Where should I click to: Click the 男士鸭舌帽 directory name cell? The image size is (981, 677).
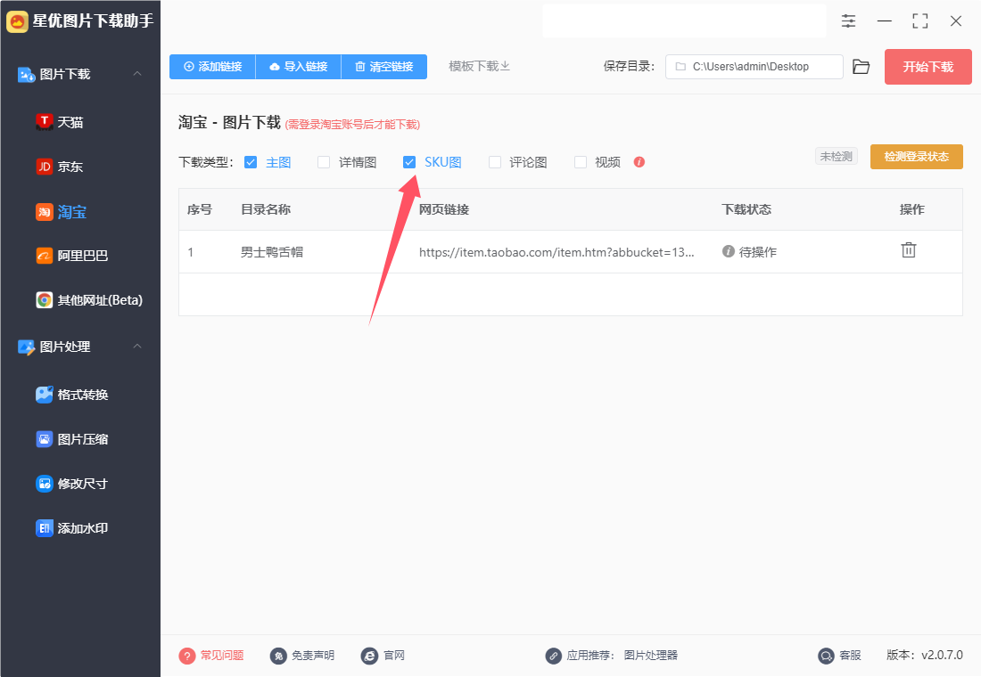pos(272,253)
